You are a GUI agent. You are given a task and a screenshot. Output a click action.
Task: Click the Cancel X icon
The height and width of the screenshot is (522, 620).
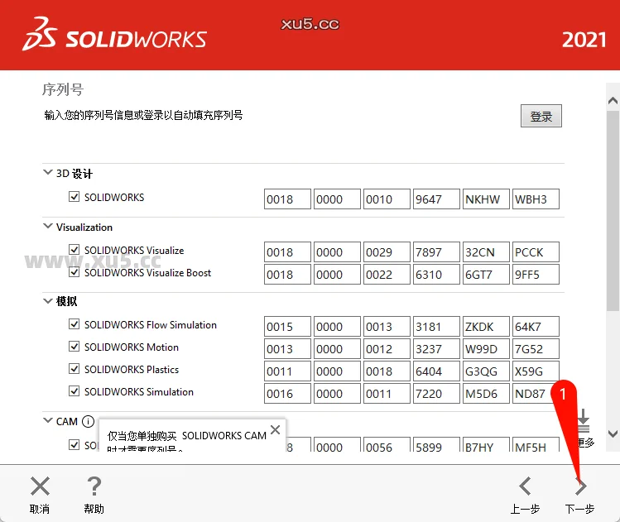[40, 486]
